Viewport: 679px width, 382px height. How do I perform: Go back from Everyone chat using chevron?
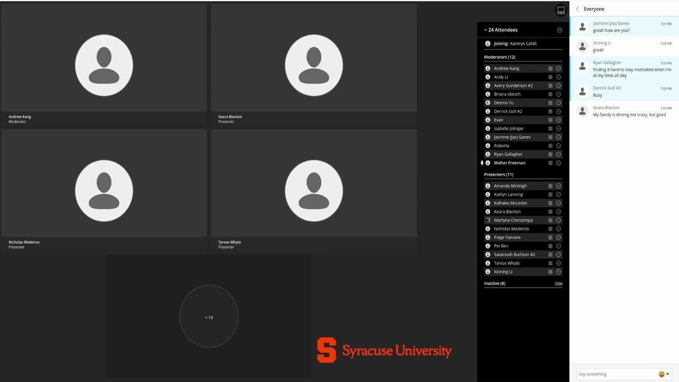pyautogui.click(x=578, y=9)
